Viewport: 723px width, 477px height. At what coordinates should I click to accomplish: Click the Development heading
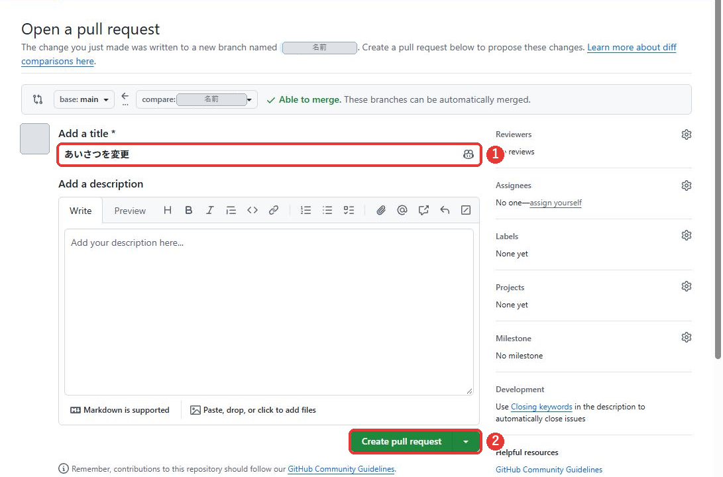coord(520,390)
